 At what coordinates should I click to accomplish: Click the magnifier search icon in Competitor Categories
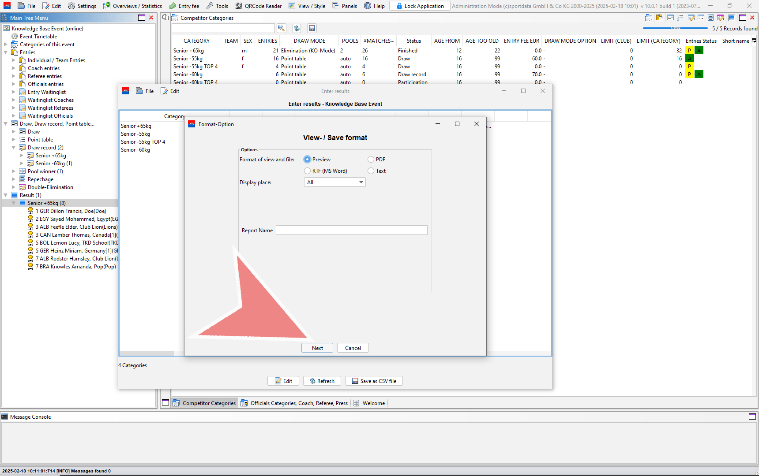click(x=281, y=28)
